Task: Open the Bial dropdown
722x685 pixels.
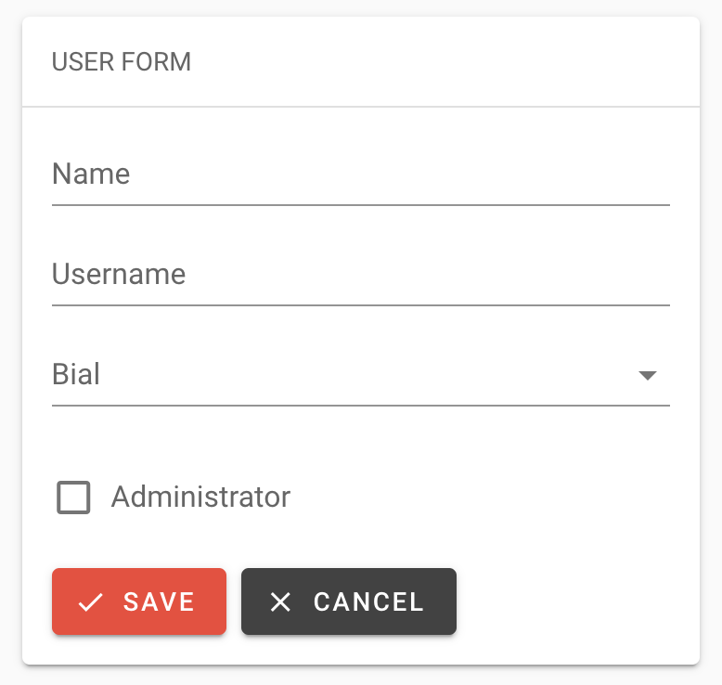Action: pos(360,376)
